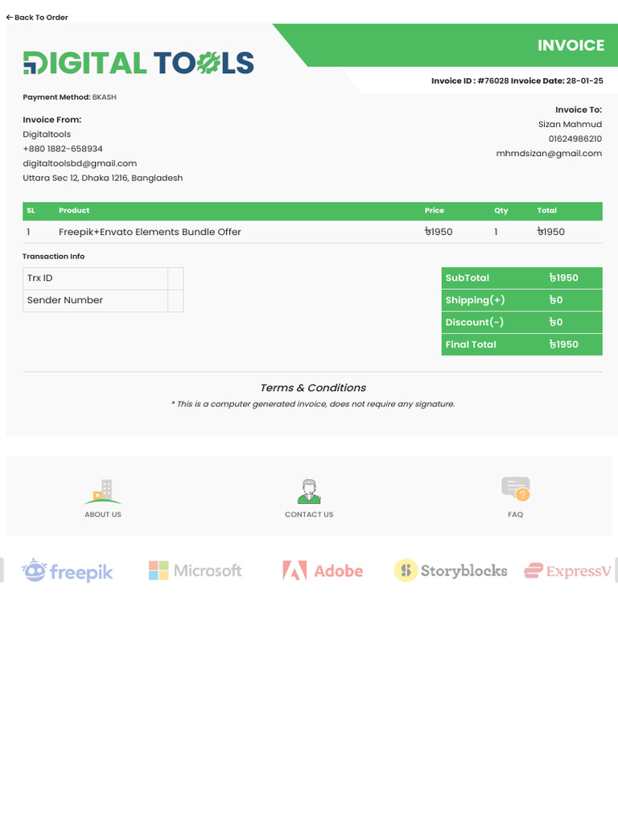Select the freepik brand logo
618x824 pixels.
tap(68, 571)
